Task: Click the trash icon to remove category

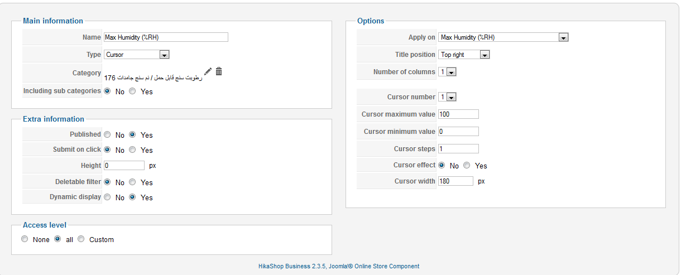Action: coord(219,71)
